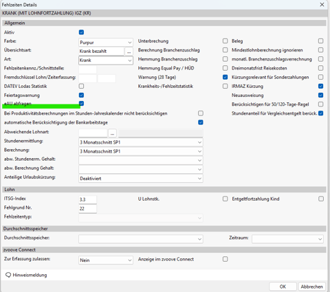Toggle automatische Berücksichtigung der Bankarbeitstage

tap(201, 122)
